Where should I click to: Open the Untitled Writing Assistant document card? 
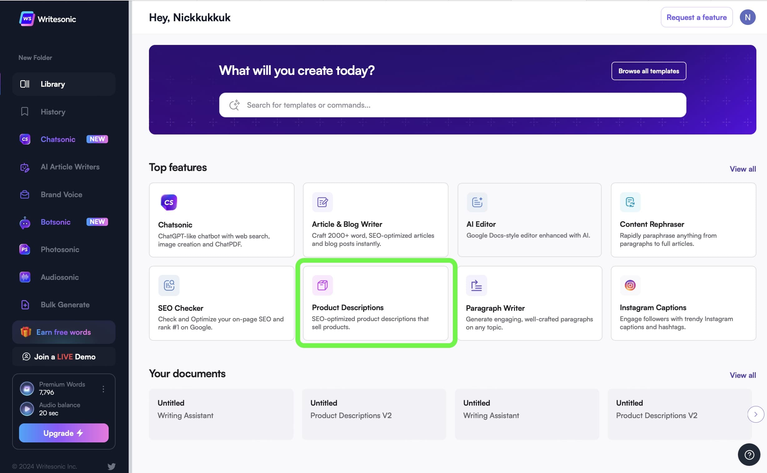click(x=221, y=413)
